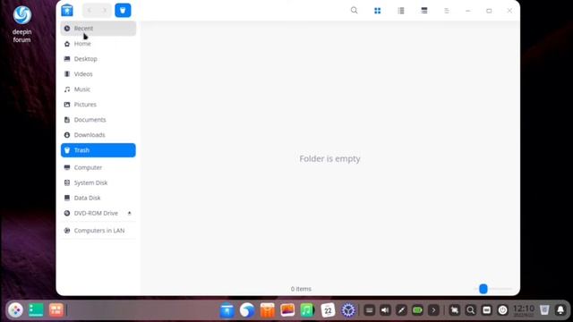Open green multitasking dock icon

36,310
